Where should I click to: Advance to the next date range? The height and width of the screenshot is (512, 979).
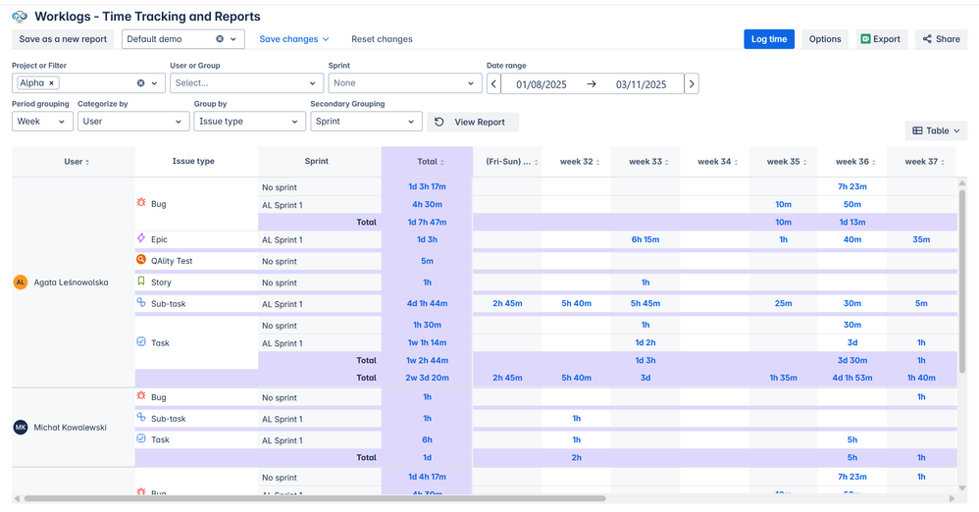(x=692, y=84)
